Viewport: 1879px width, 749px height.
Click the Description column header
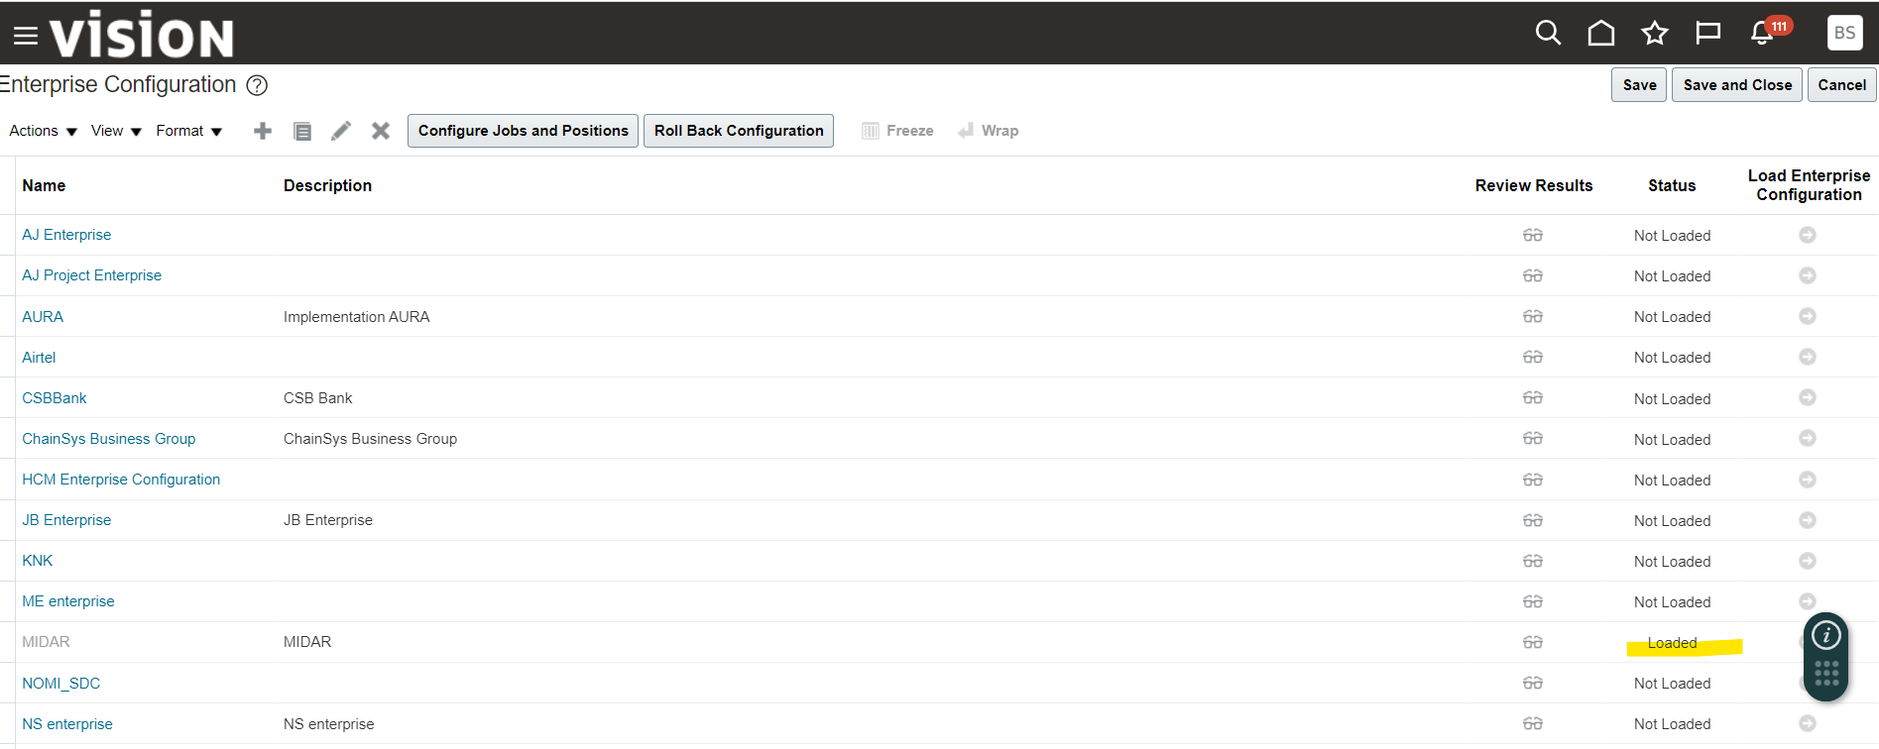(x=327, y=185)
